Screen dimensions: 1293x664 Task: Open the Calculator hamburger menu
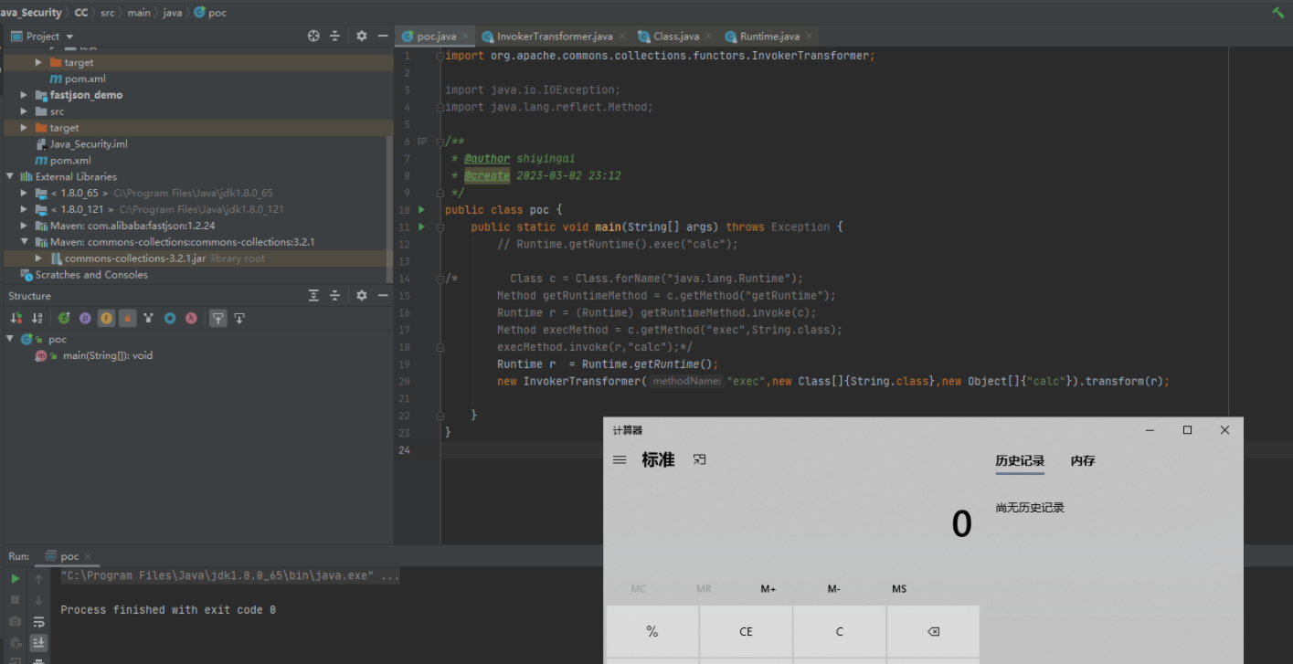(x=620, y=460)
